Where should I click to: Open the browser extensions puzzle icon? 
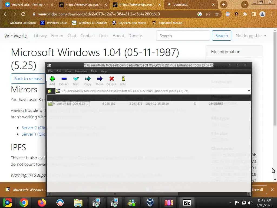(x=245, y=14)
